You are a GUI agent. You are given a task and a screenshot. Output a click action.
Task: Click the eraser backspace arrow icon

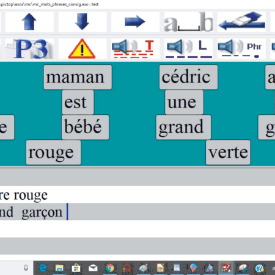(241, 22)
